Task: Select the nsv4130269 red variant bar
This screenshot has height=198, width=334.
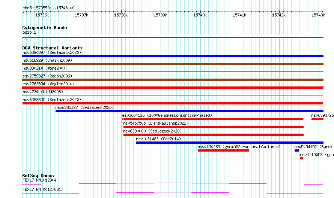Action: tap(223, 150)
